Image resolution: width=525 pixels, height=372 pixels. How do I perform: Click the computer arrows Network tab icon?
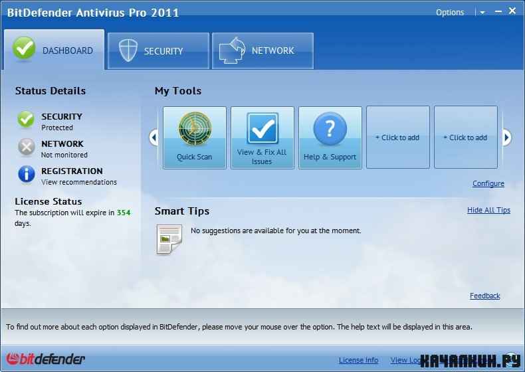[232, 50]
